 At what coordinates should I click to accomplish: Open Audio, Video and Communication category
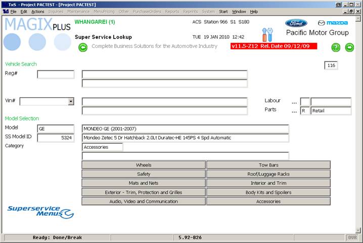tap(144, 201)
